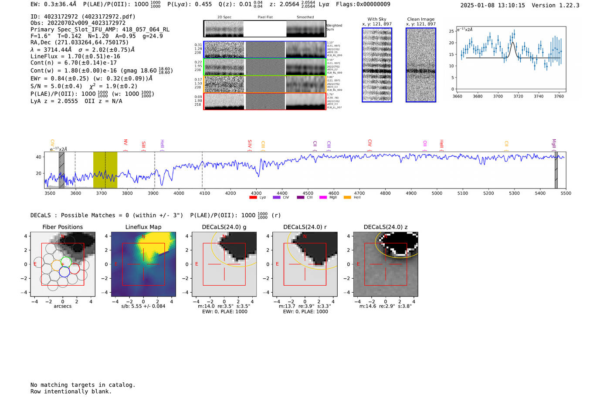Open the DECaLS r-band image
The height and width of the screenshot is (415, 610).
pyautogui.click(x=305, y=264)
